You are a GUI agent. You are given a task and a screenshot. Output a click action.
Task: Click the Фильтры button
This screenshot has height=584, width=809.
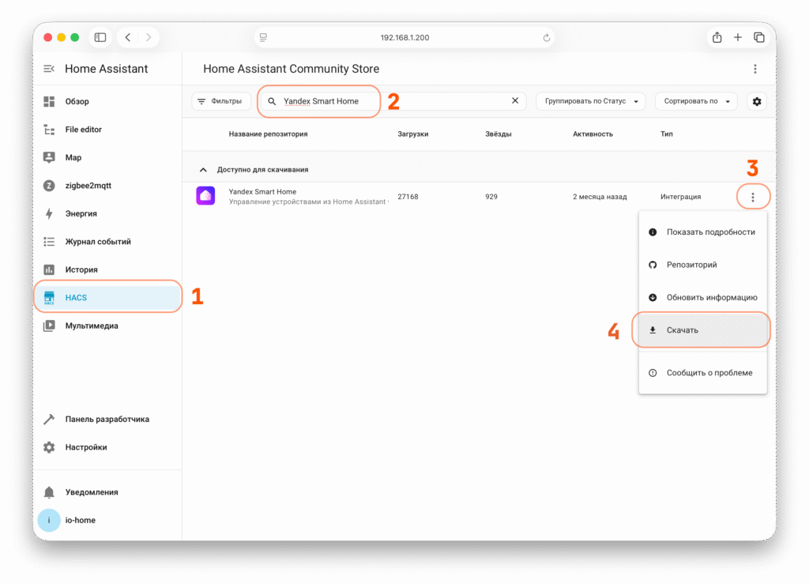pos(221,101)
